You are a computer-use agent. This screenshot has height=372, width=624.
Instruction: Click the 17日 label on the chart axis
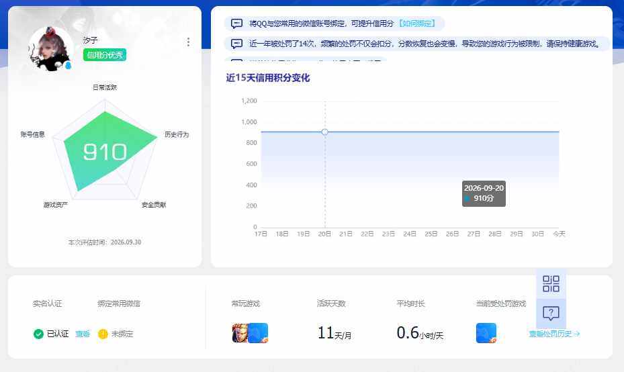(261, 234)
